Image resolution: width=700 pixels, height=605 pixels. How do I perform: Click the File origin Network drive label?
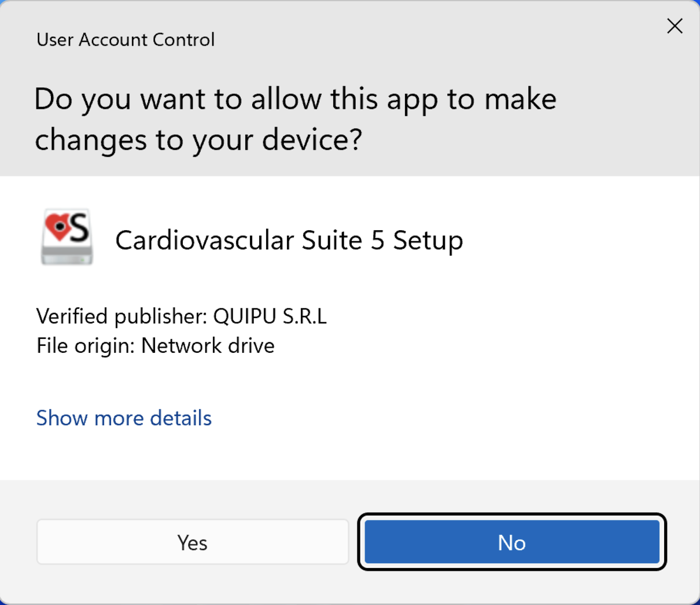(x=155, y=345)
